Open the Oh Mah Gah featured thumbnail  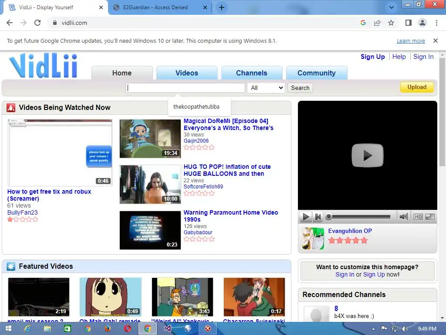click(111, 297)
